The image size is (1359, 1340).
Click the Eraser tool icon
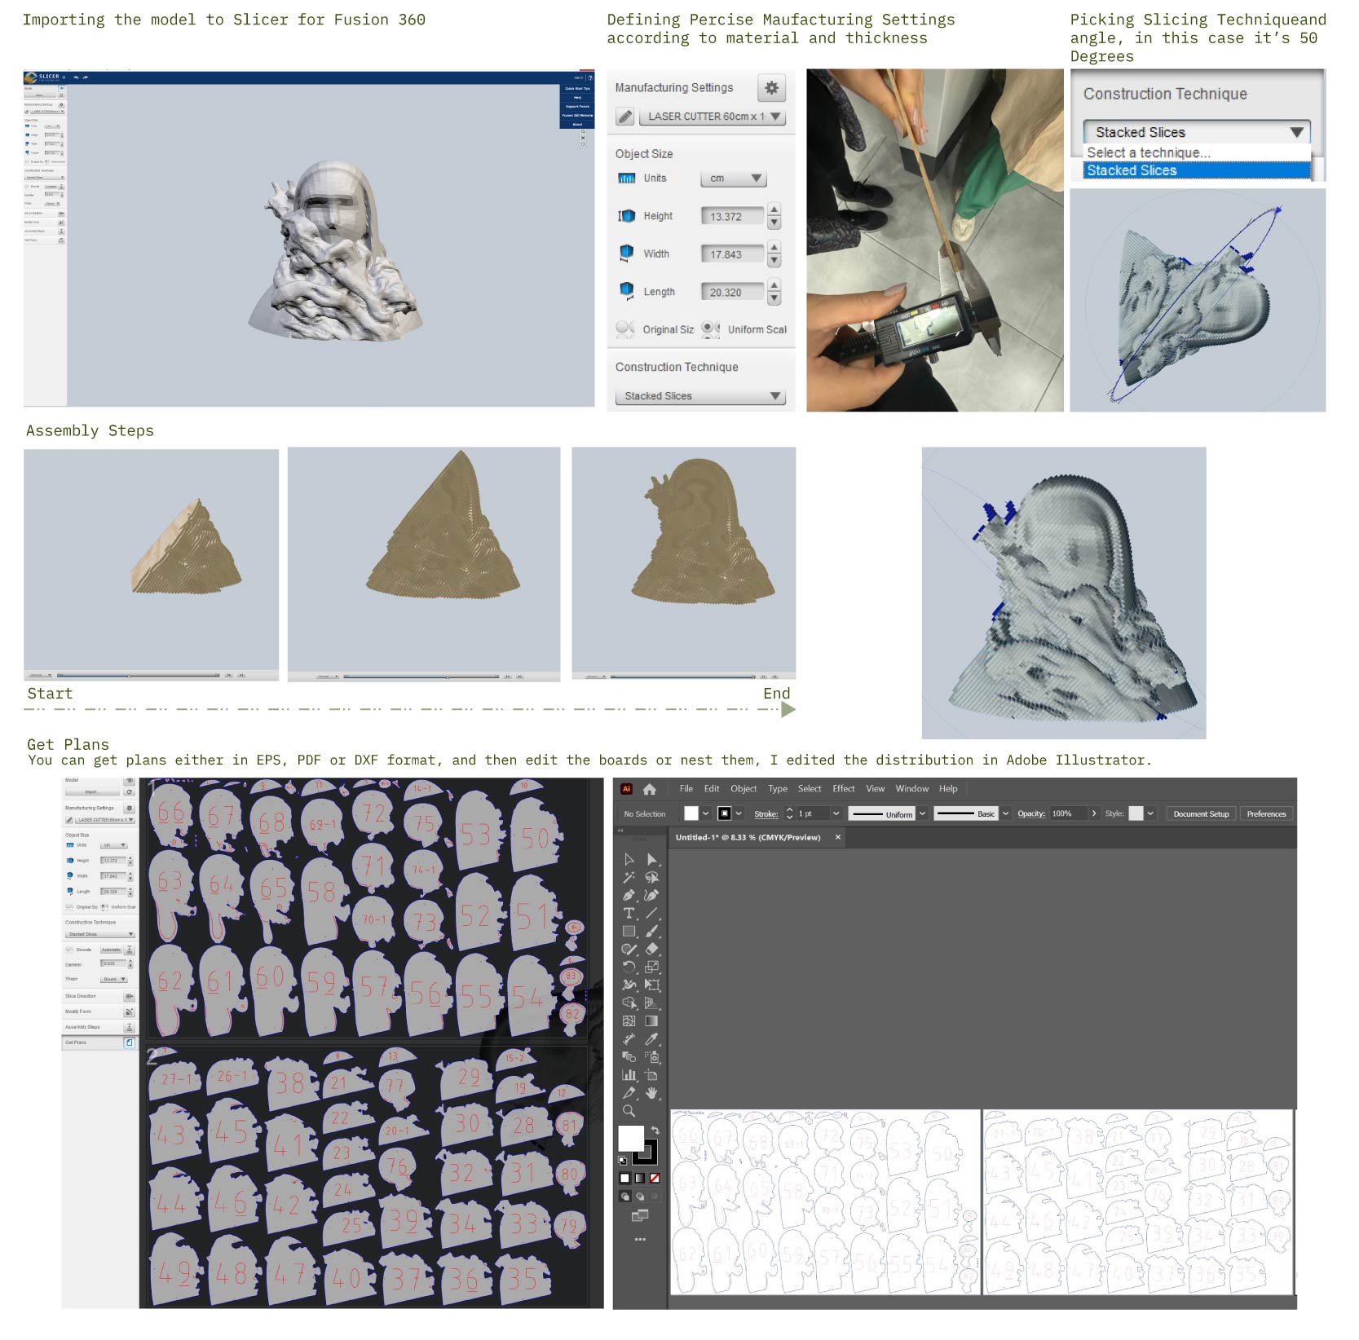coord(651,950)
